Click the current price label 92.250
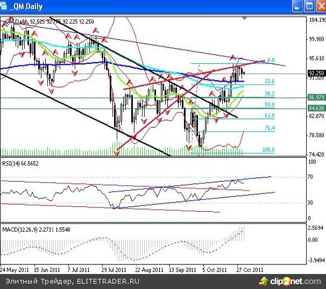The width and height of the screenshot is (326, 289). (316, 73)
